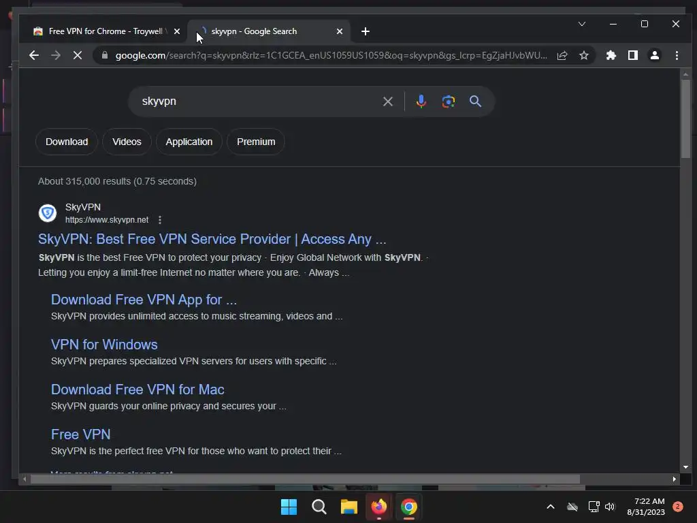Viewport: 697px width, 523px height.
Task: Open Download Free VPN App for link
Action: [144, 300]
